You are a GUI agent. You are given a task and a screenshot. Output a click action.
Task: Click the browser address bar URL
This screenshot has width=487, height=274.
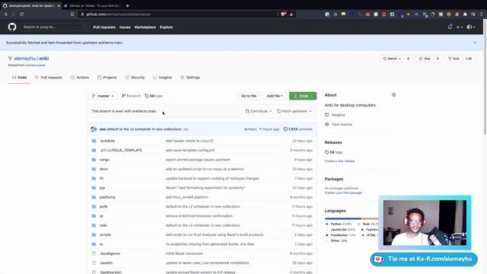point(119,14)
